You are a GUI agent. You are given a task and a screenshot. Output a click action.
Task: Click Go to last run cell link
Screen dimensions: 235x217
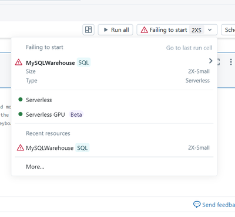[189, 48]
